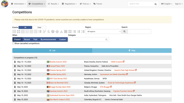The image size is (184, 103).
Task: Open the Sign in dropdown
Action: pos(179,4)
